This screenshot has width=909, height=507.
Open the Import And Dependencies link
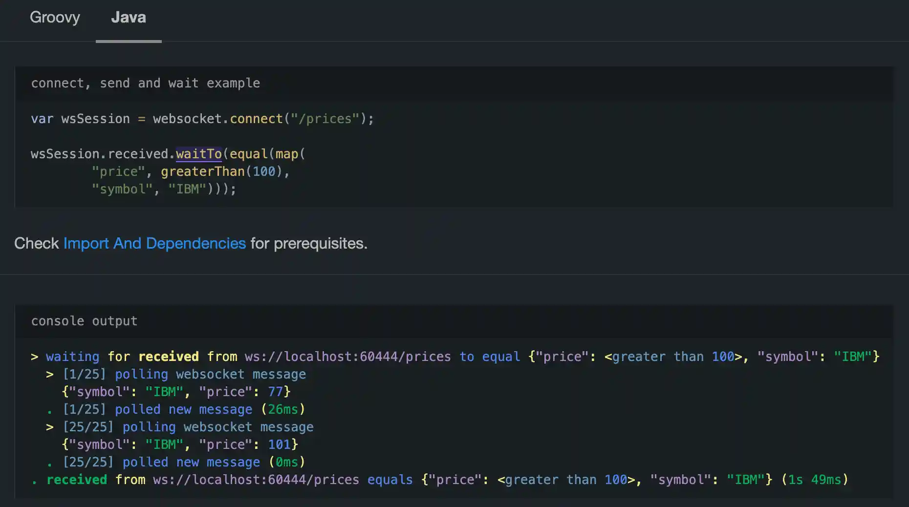[154, 243]
